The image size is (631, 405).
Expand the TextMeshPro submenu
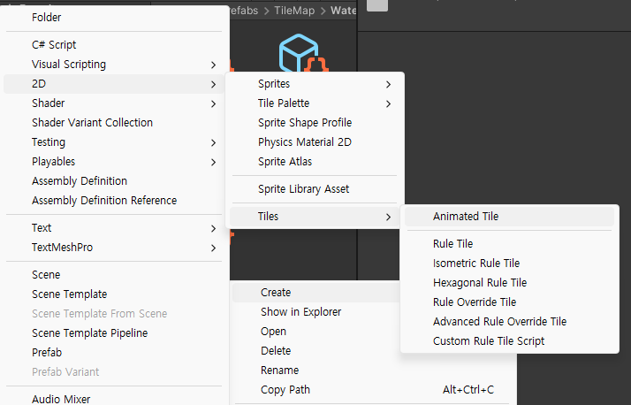coord(114,248)
